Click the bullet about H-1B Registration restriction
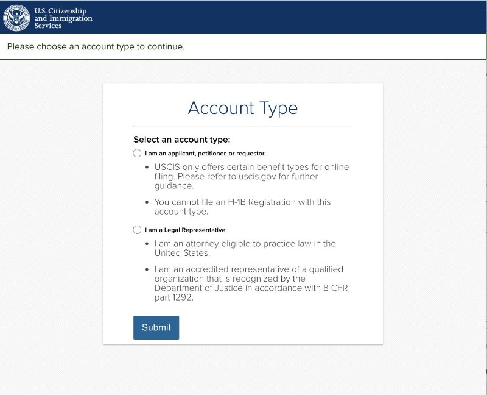The image size is (487, 395). point(242,207)
